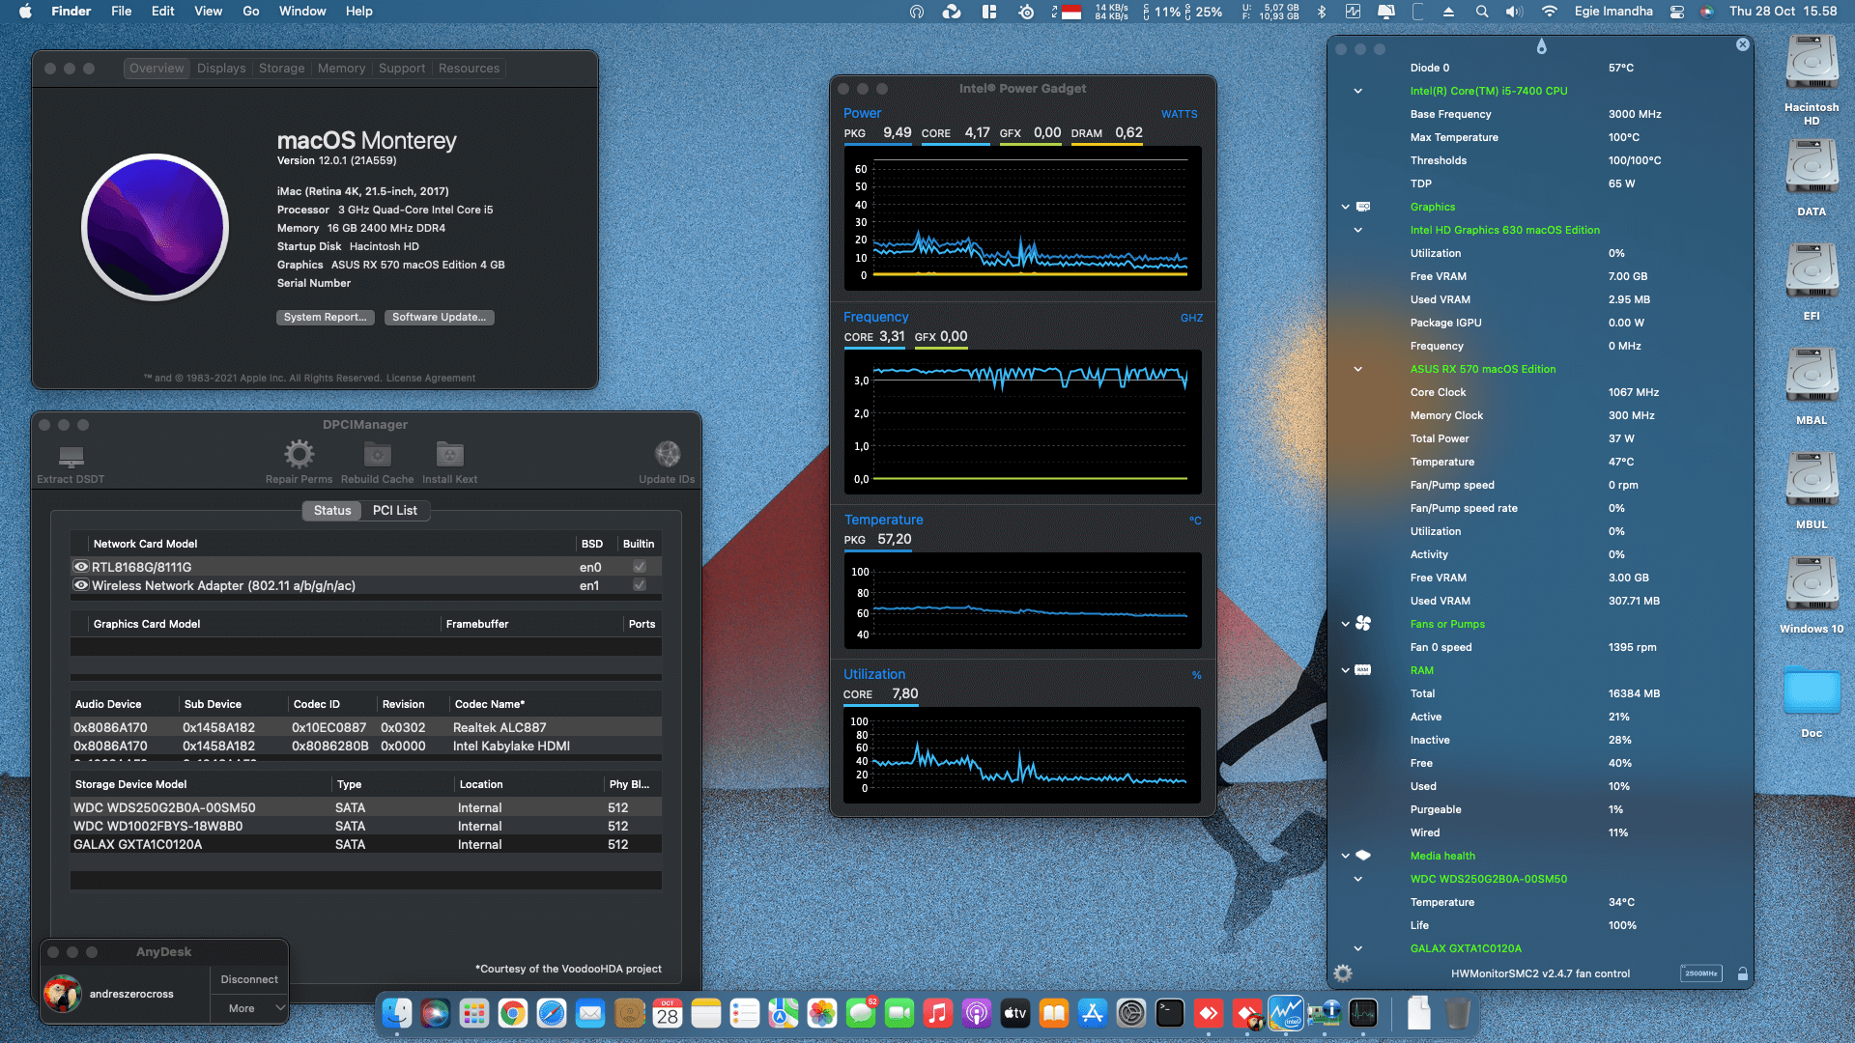
Task: Click eye icon beside RTL8168G/8111G
Action: (81, 567)
